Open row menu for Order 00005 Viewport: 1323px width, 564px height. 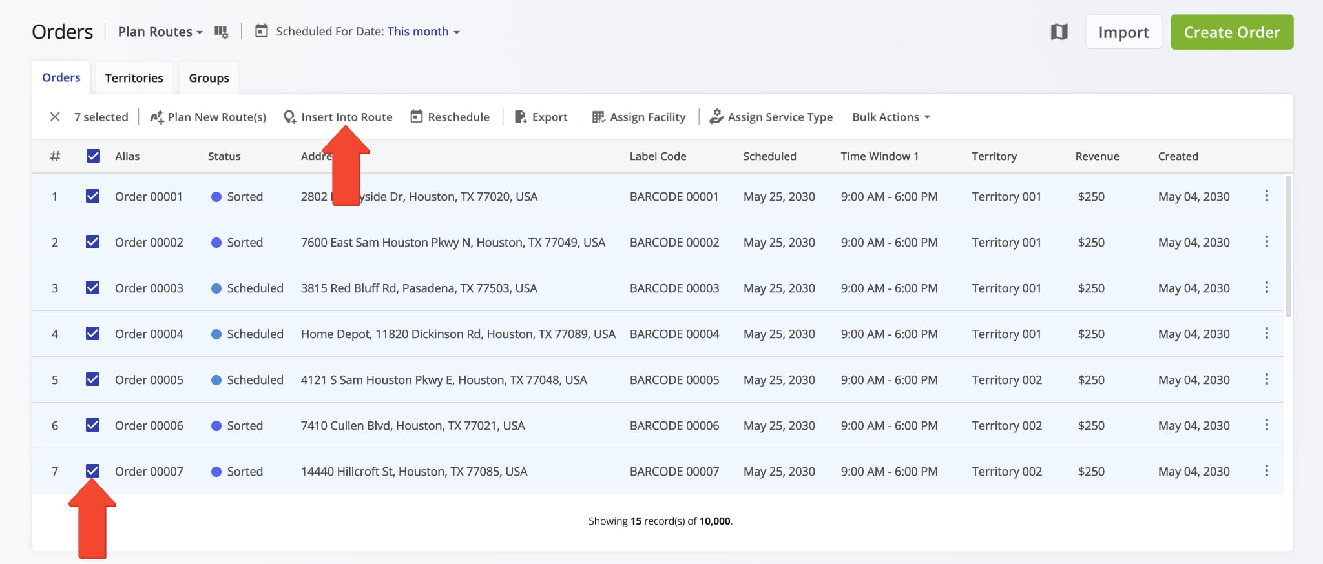tap(1266, 379)
